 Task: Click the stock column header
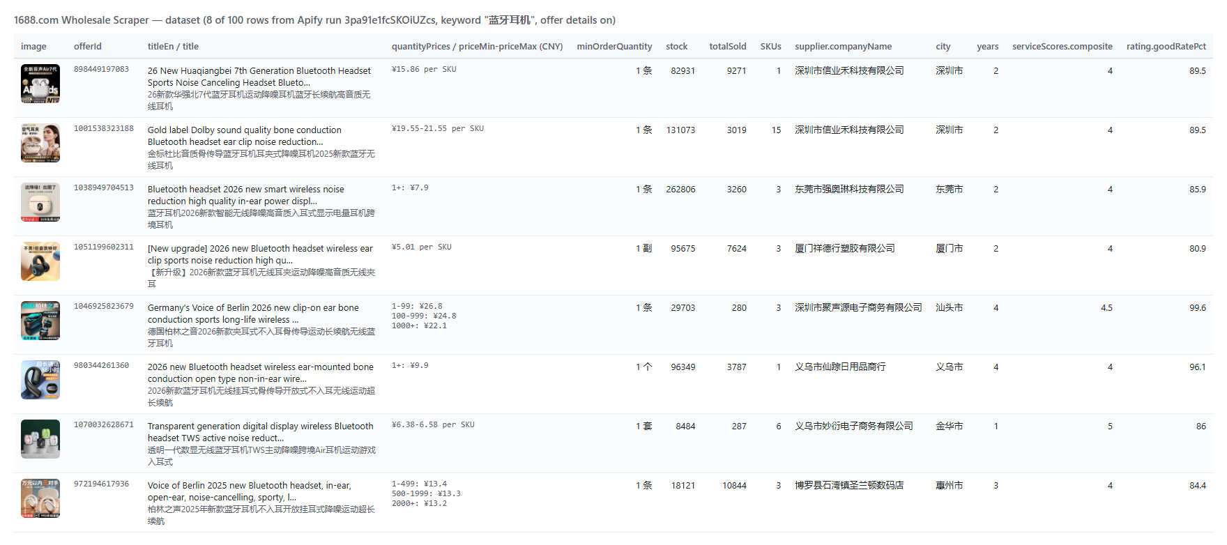[676, 47]
